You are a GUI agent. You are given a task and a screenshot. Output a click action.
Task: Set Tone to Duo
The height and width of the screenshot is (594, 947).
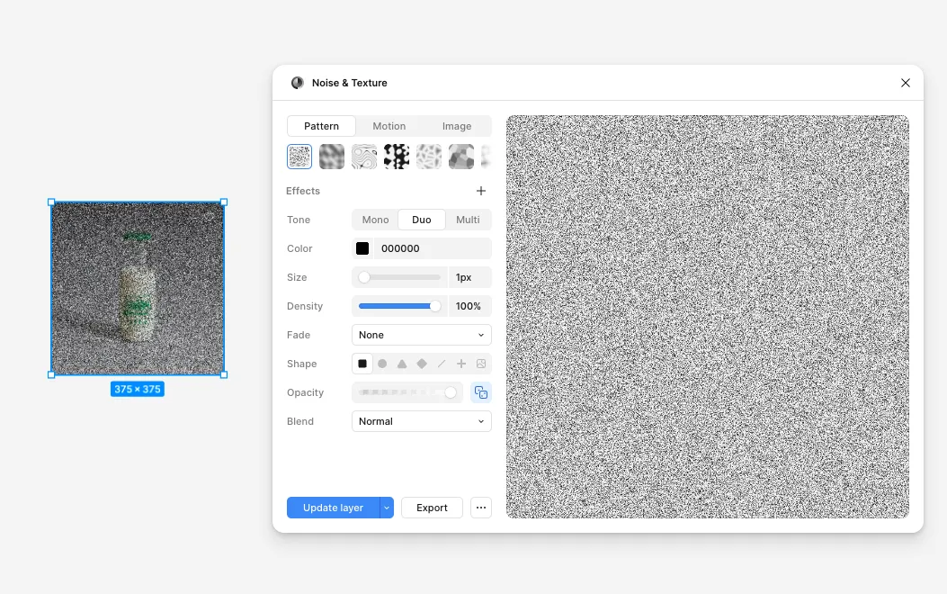click(422, 220)
